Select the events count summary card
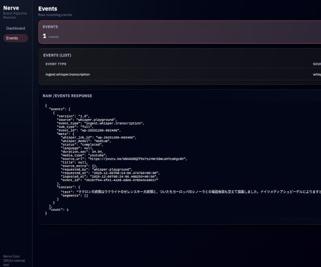The width and height of the screenshot is (321, 267). (180, 32)
